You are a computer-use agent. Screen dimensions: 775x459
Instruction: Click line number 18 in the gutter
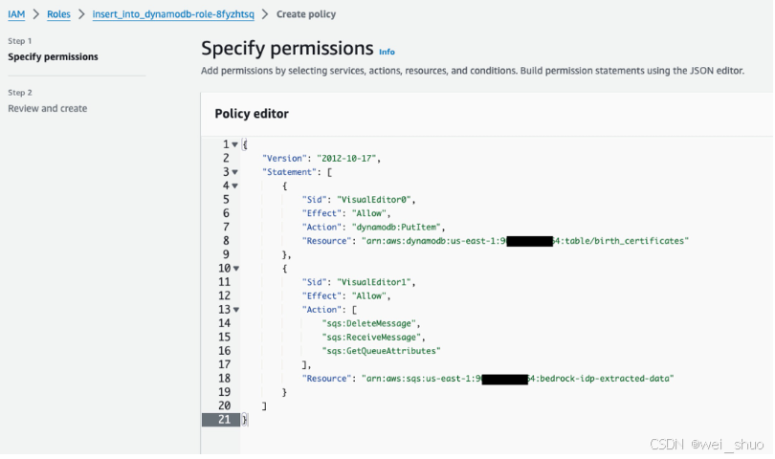[225, 379]
